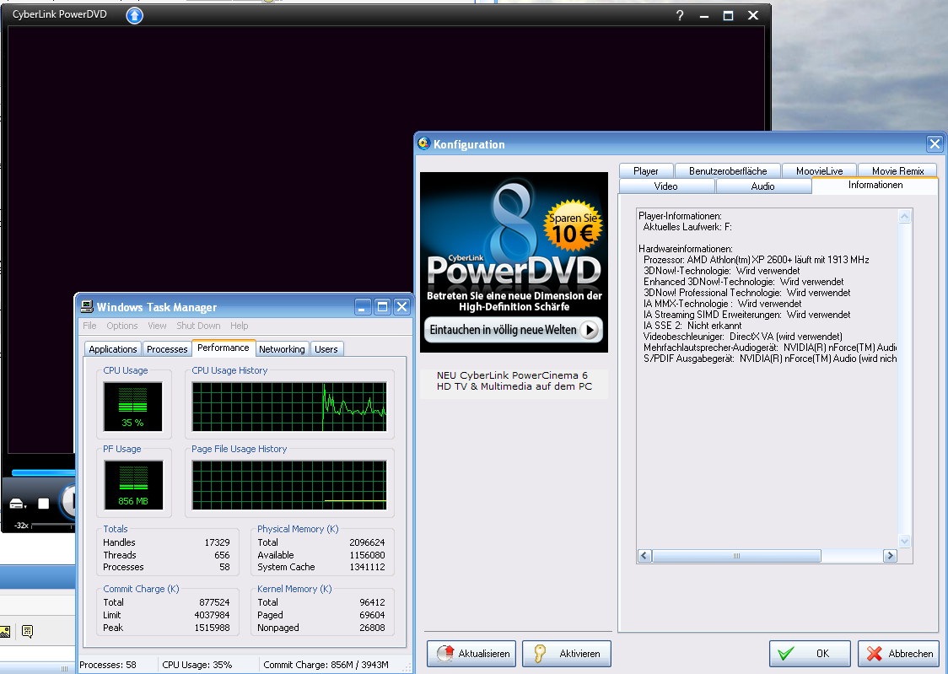Screen dimensions: 948x674
Task: Click the -32x speed shuttle slider
Action: (52, 526)
